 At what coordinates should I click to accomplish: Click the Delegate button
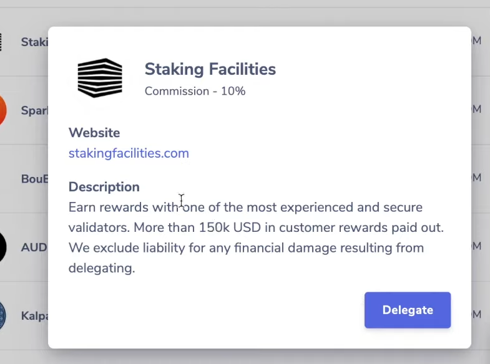pos(408,310)
